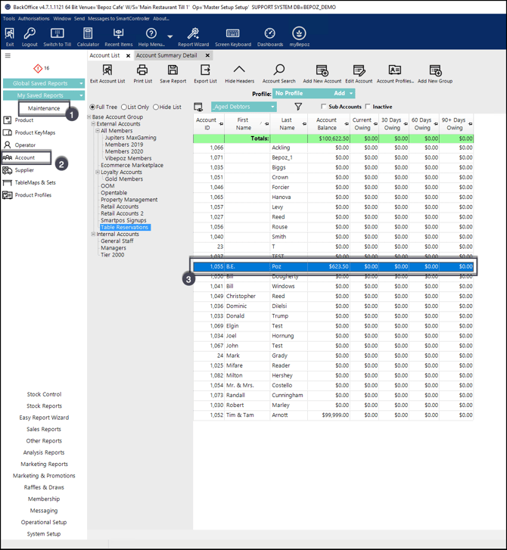507x550 pixels.
Task: Switch to Account Summary Detail tab
Action: coord(166,55)
